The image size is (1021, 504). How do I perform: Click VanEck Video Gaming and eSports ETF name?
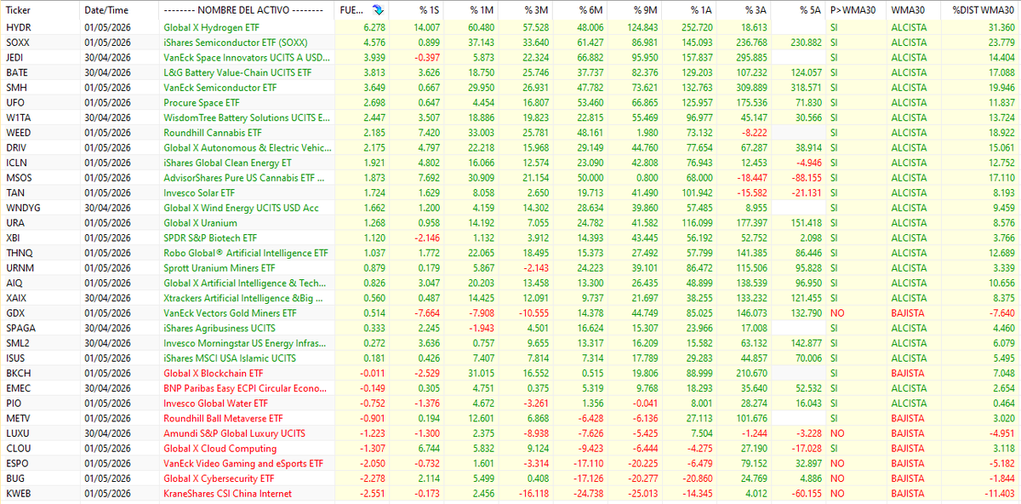click(x=243, y=463)
